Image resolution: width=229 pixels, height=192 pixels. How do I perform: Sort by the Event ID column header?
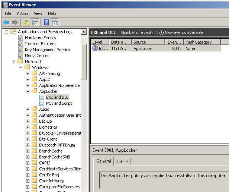coord(174,42)
